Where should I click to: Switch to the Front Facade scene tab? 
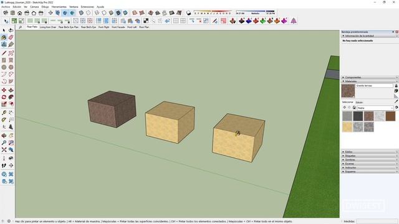click(118, 27)
